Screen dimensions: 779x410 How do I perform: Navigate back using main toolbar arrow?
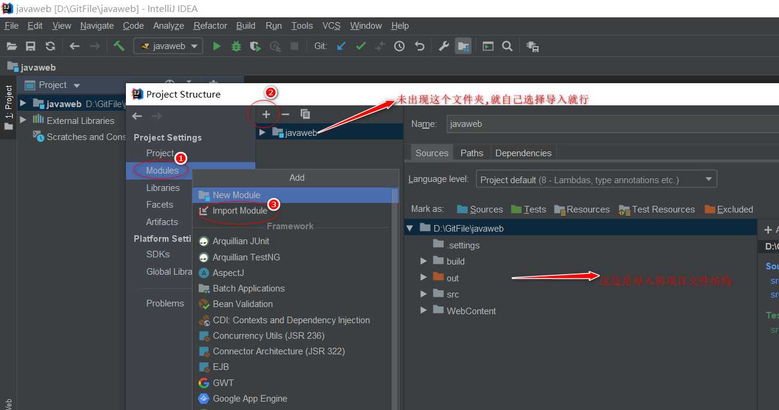pyautogui.click(x=74, y=46)
